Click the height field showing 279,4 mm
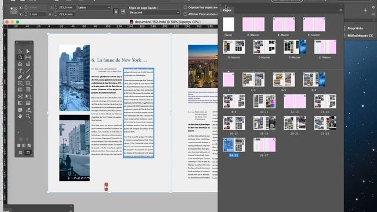This screenshot has width=377, height=212. [x=67, y=14]
